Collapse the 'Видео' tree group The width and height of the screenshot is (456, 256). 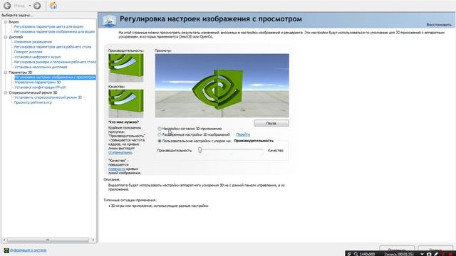point(6,22)
